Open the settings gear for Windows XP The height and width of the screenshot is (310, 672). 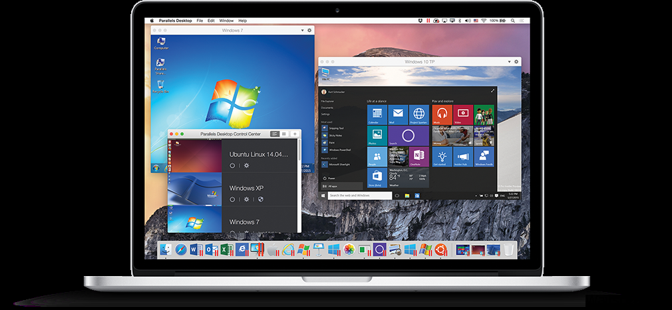pyautogui.click(x=245, y=199)
